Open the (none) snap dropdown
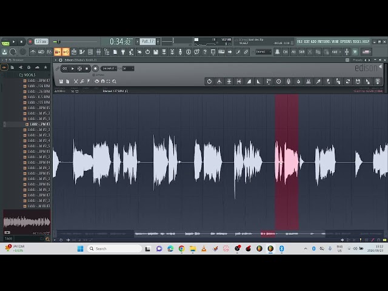The height and width of the screenshot is (291, 388). coord(263,52)
